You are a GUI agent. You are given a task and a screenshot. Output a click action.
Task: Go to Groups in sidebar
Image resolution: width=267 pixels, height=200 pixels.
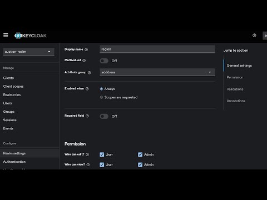pyautogui.click(x=9, y=112)
